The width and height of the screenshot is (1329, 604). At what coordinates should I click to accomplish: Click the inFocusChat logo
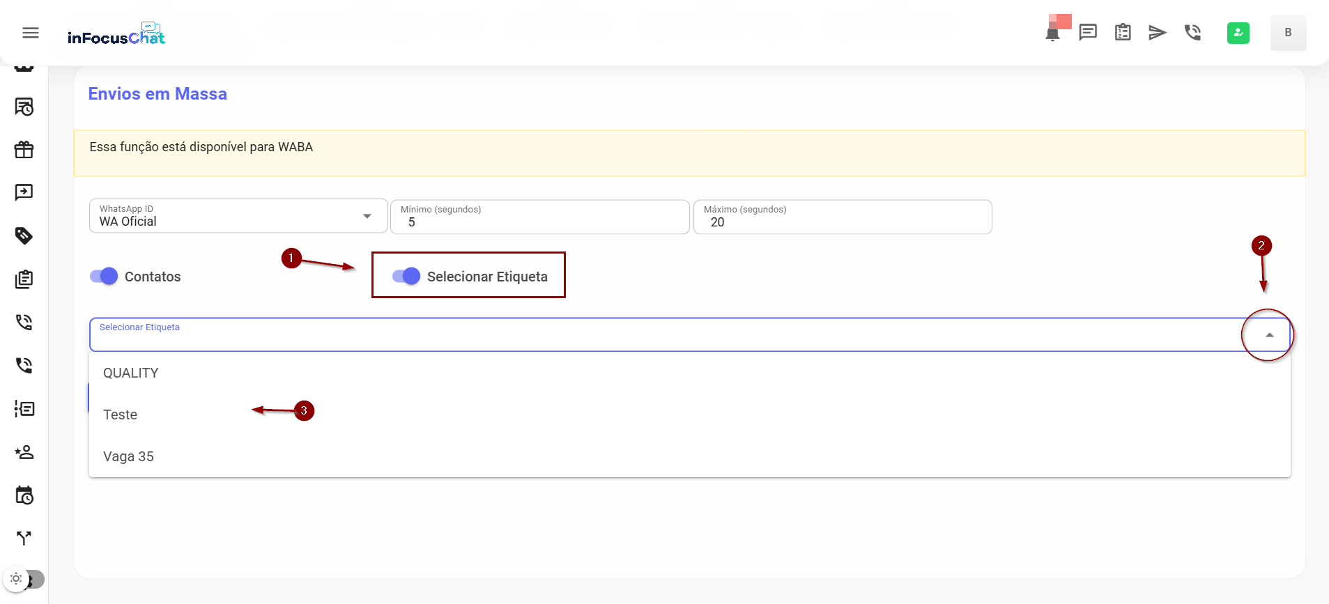click(116, 34)
